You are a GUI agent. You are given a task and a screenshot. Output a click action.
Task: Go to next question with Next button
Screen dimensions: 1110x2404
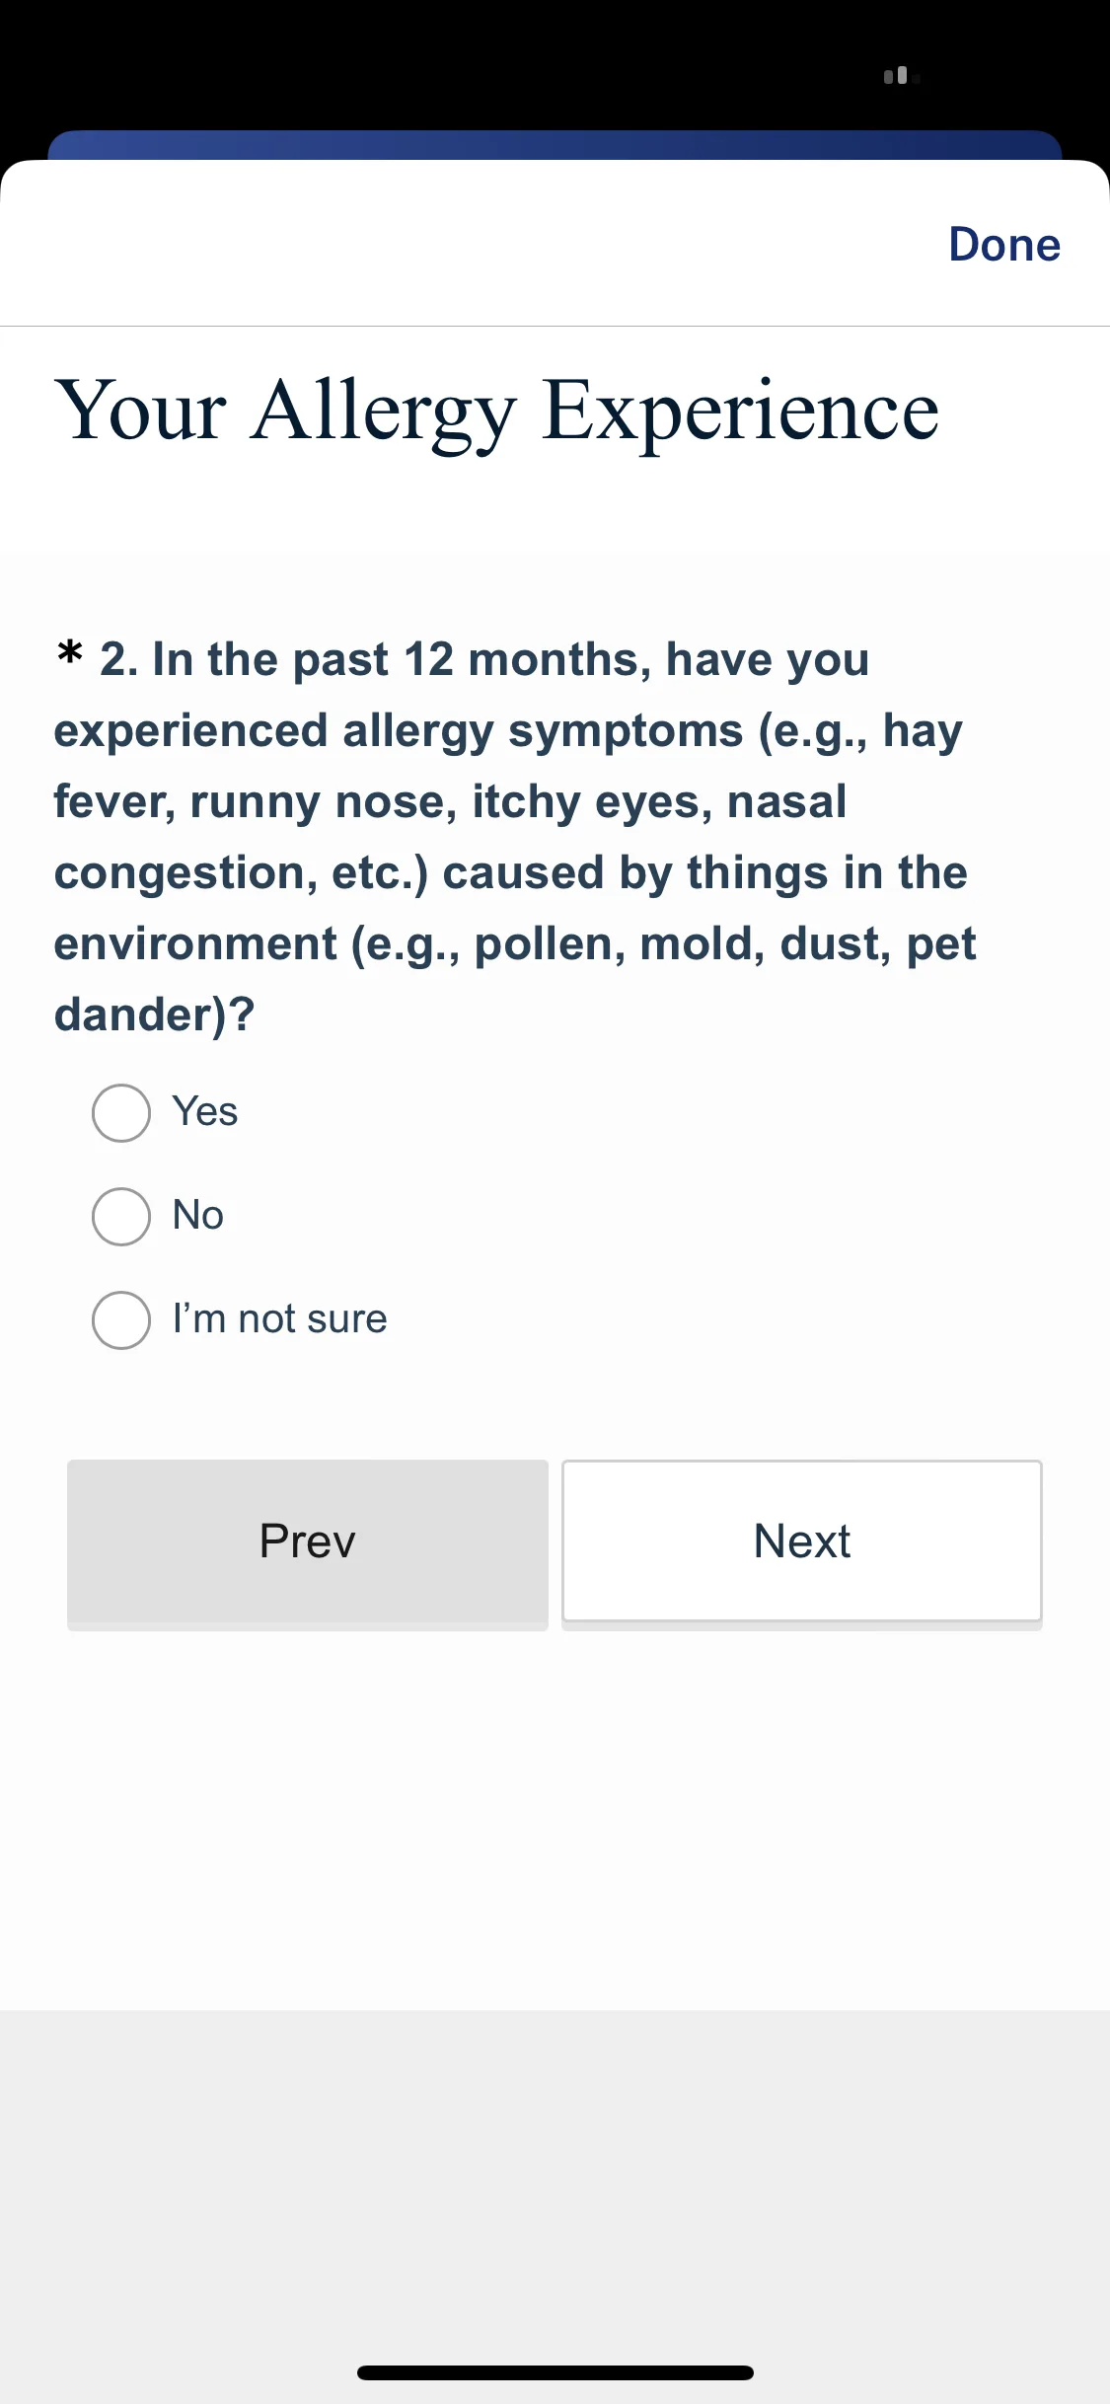click(x=802, y=1540)
